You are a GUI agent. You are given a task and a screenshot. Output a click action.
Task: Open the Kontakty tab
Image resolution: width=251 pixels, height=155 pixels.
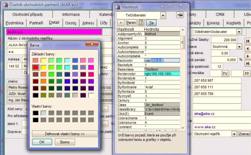(234, 23)
